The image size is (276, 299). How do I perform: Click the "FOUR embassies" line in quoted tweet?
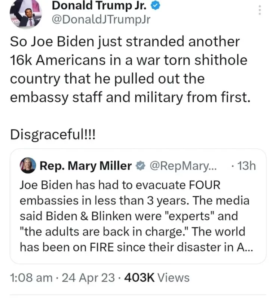pos(120,185)
